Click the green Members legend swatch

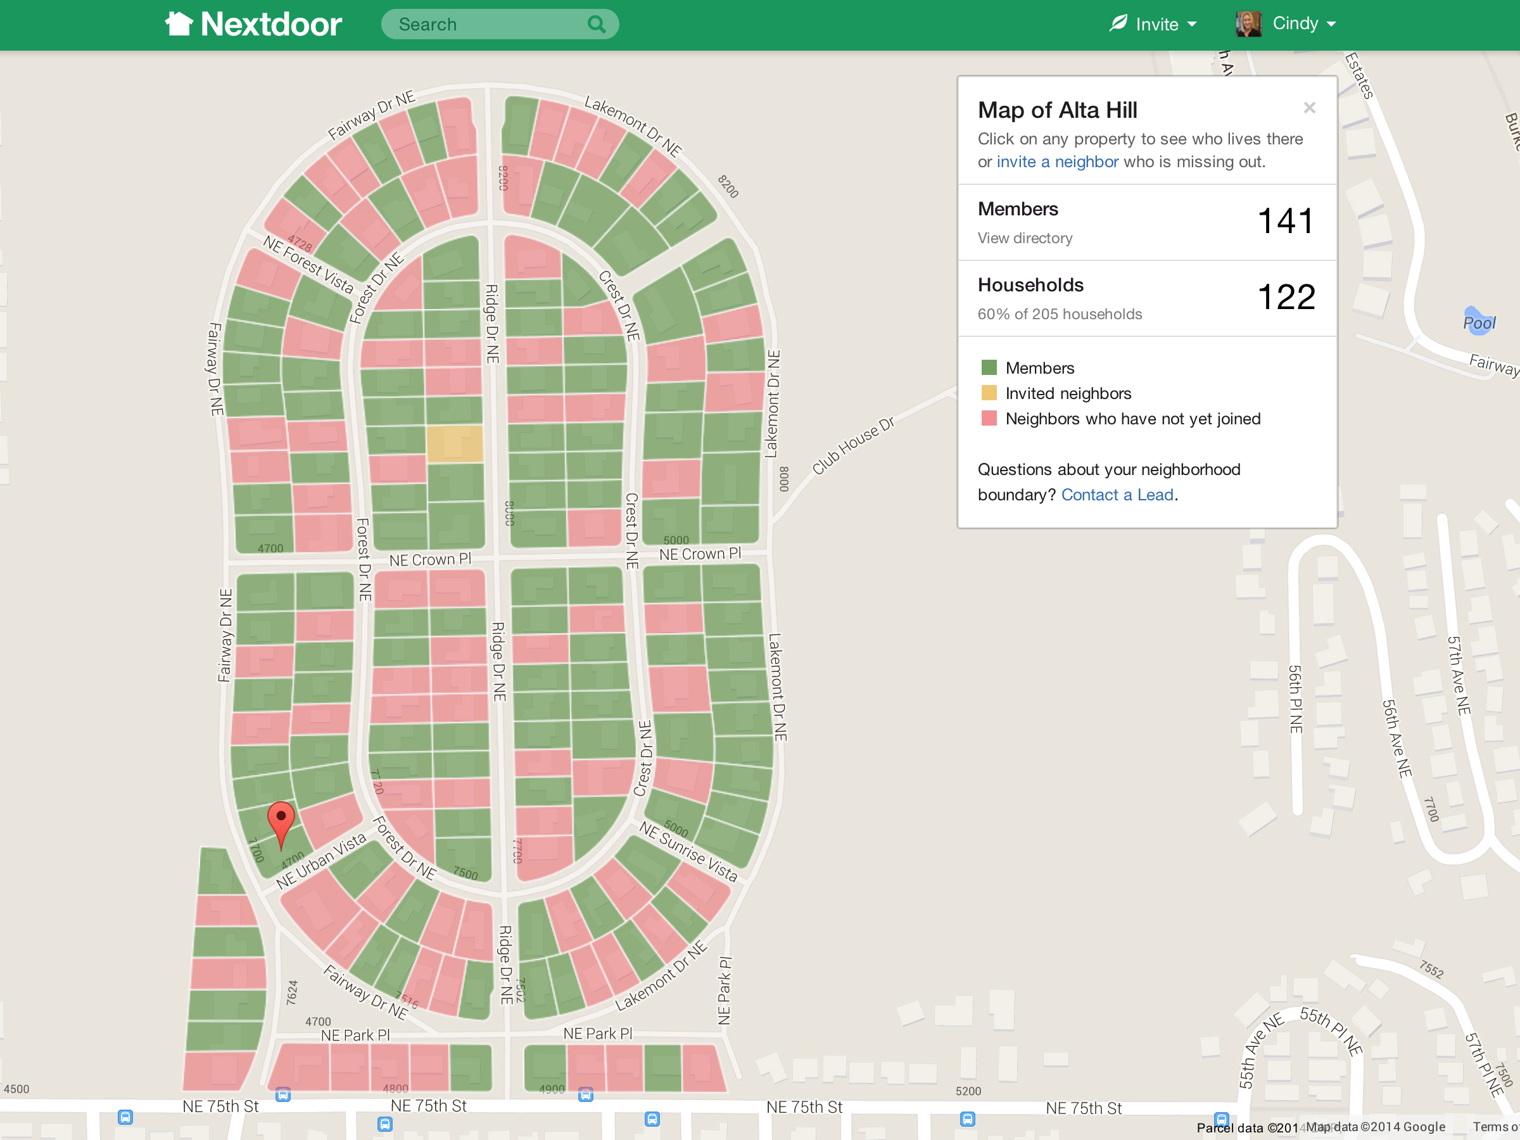[x=989, y=367]
